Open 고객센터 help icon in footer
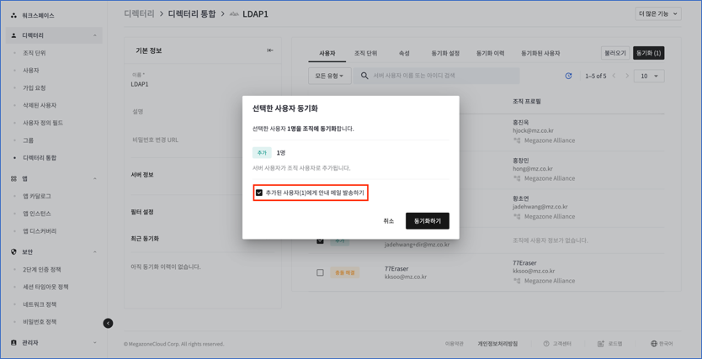 (x=546, y=344)
